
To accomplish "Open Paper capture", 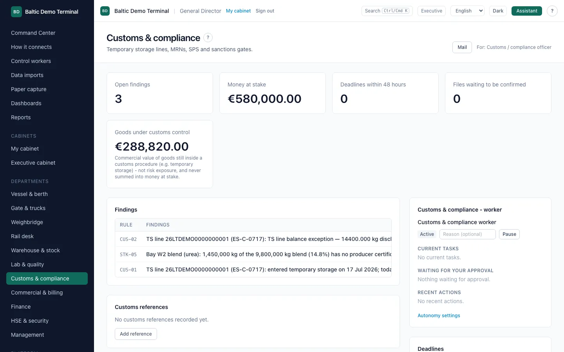I will tap(47, 89).
